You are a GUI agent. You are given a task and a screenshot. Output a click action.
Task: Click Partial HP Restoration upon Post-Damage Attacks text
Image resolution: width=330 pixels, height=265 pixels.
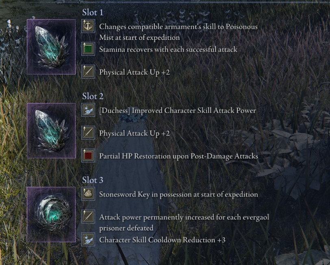179,156
